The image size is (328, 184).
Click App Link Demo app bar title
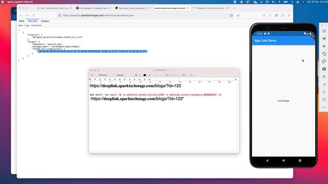click(265, 40)
